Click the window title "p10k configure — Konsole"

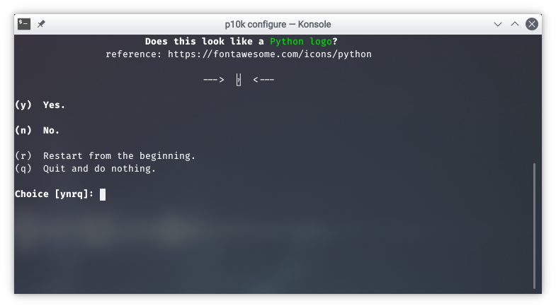278,25
